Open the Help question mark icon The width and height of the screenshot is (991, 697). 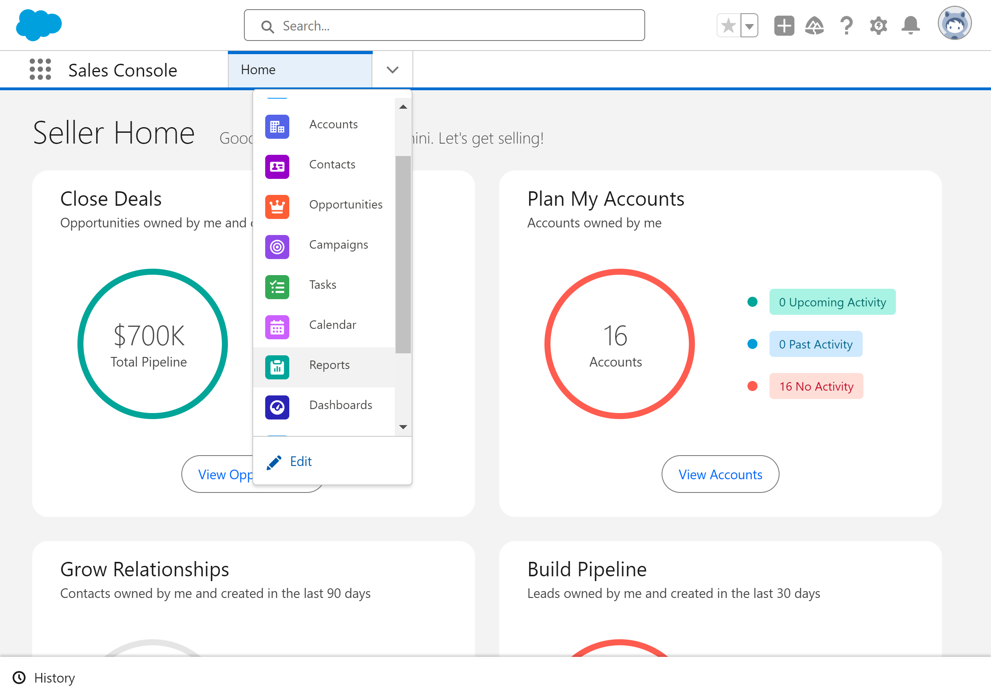click(847, 25)
